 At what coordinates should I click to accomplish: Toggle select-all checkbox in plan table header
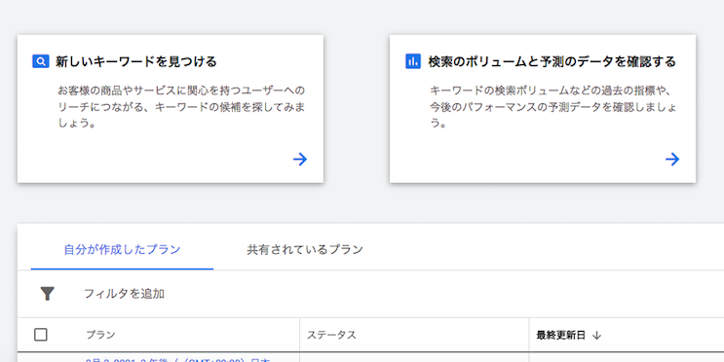click(x=41, y=335)
